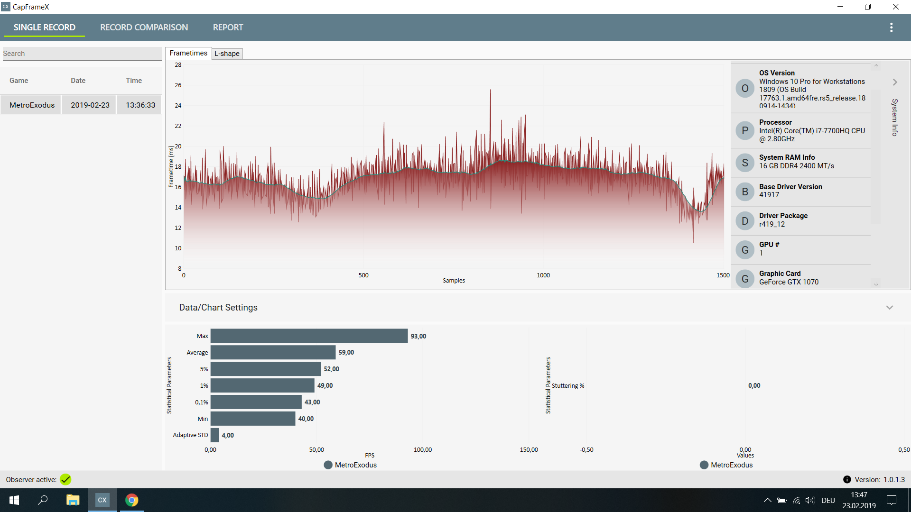Expand the Data/Chart Settings panel
Screen dimensions: 911x512
pos(889,308)
